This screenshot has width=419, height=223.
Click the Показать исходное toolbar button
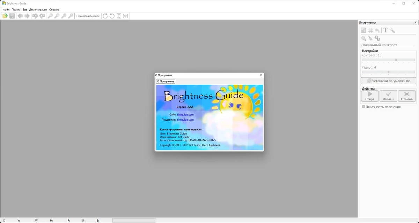(88, 16)
